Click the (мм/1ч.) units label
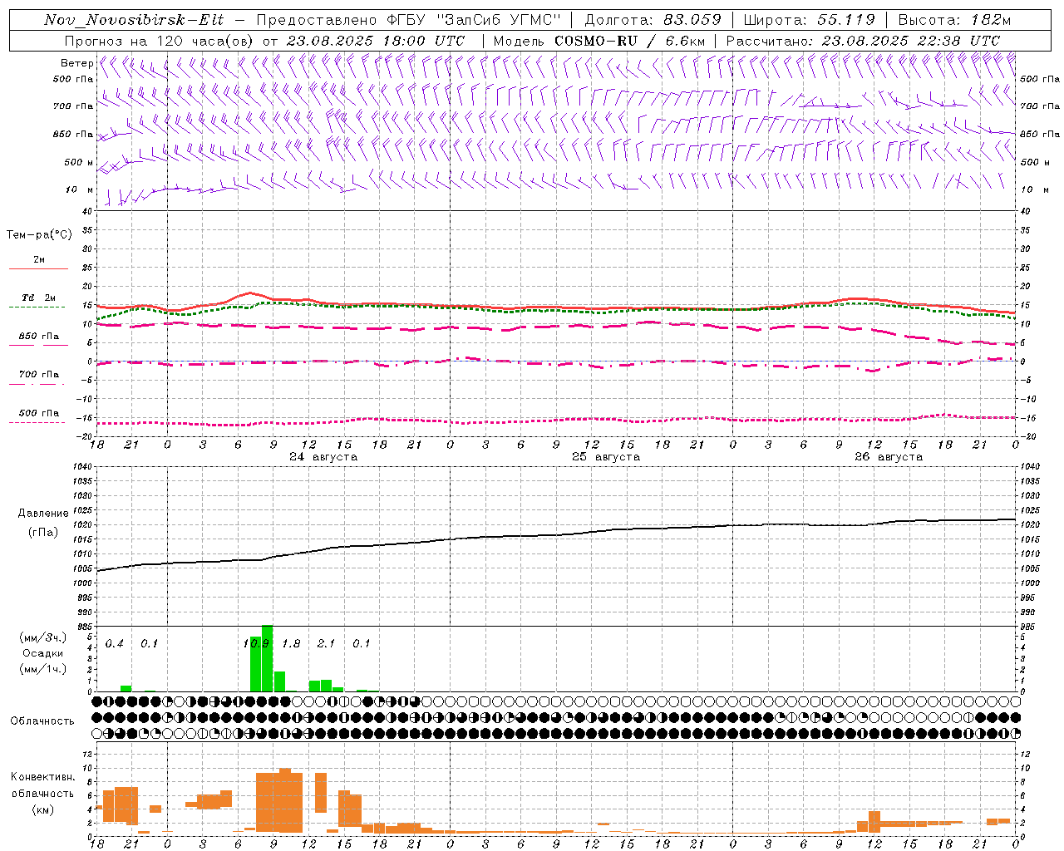 (42, 669)
